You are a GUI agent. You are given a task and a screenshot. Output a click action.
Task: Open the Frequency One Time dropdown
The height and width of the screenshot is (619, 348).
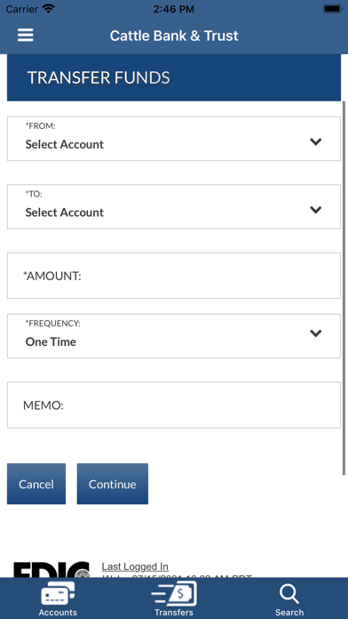[x=174, y=336]
